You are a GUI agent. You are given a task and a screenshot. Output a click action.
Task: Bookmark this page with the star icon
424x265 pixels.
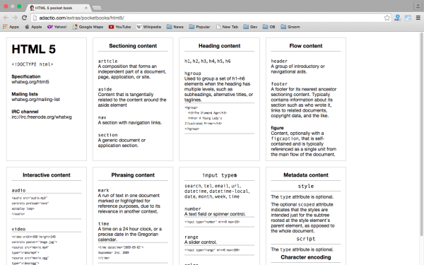tap(387, 18)
